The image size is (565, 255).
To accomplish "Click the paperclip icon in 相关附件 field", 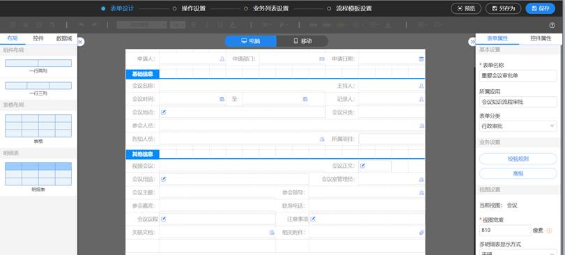I will [x=421, y=233].
